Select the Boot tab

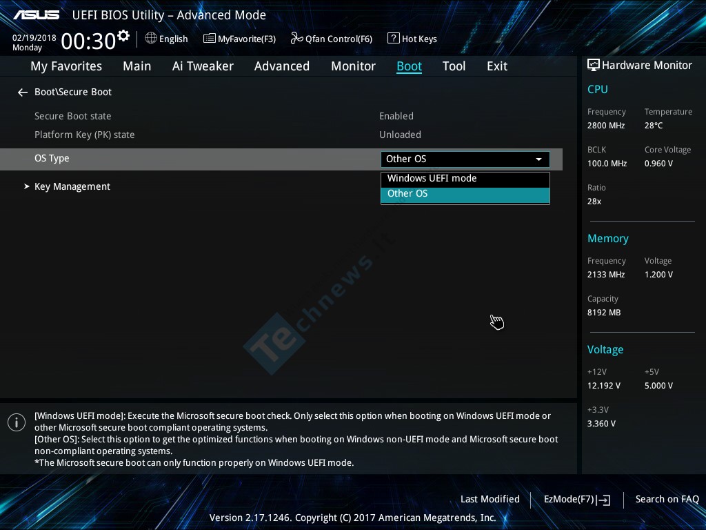pos(409,66)
